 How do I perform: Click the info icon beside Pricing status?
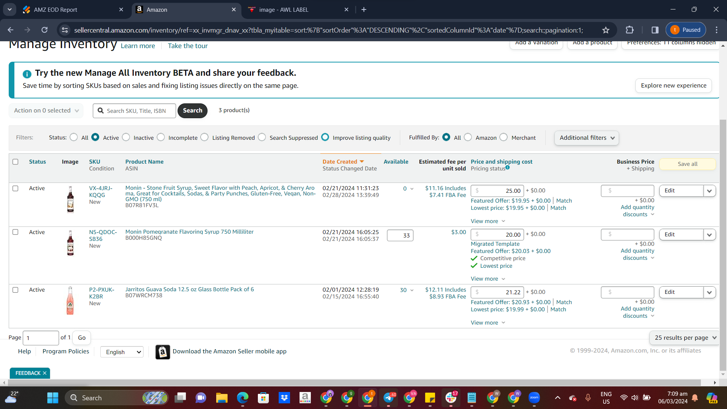(507, 167)
